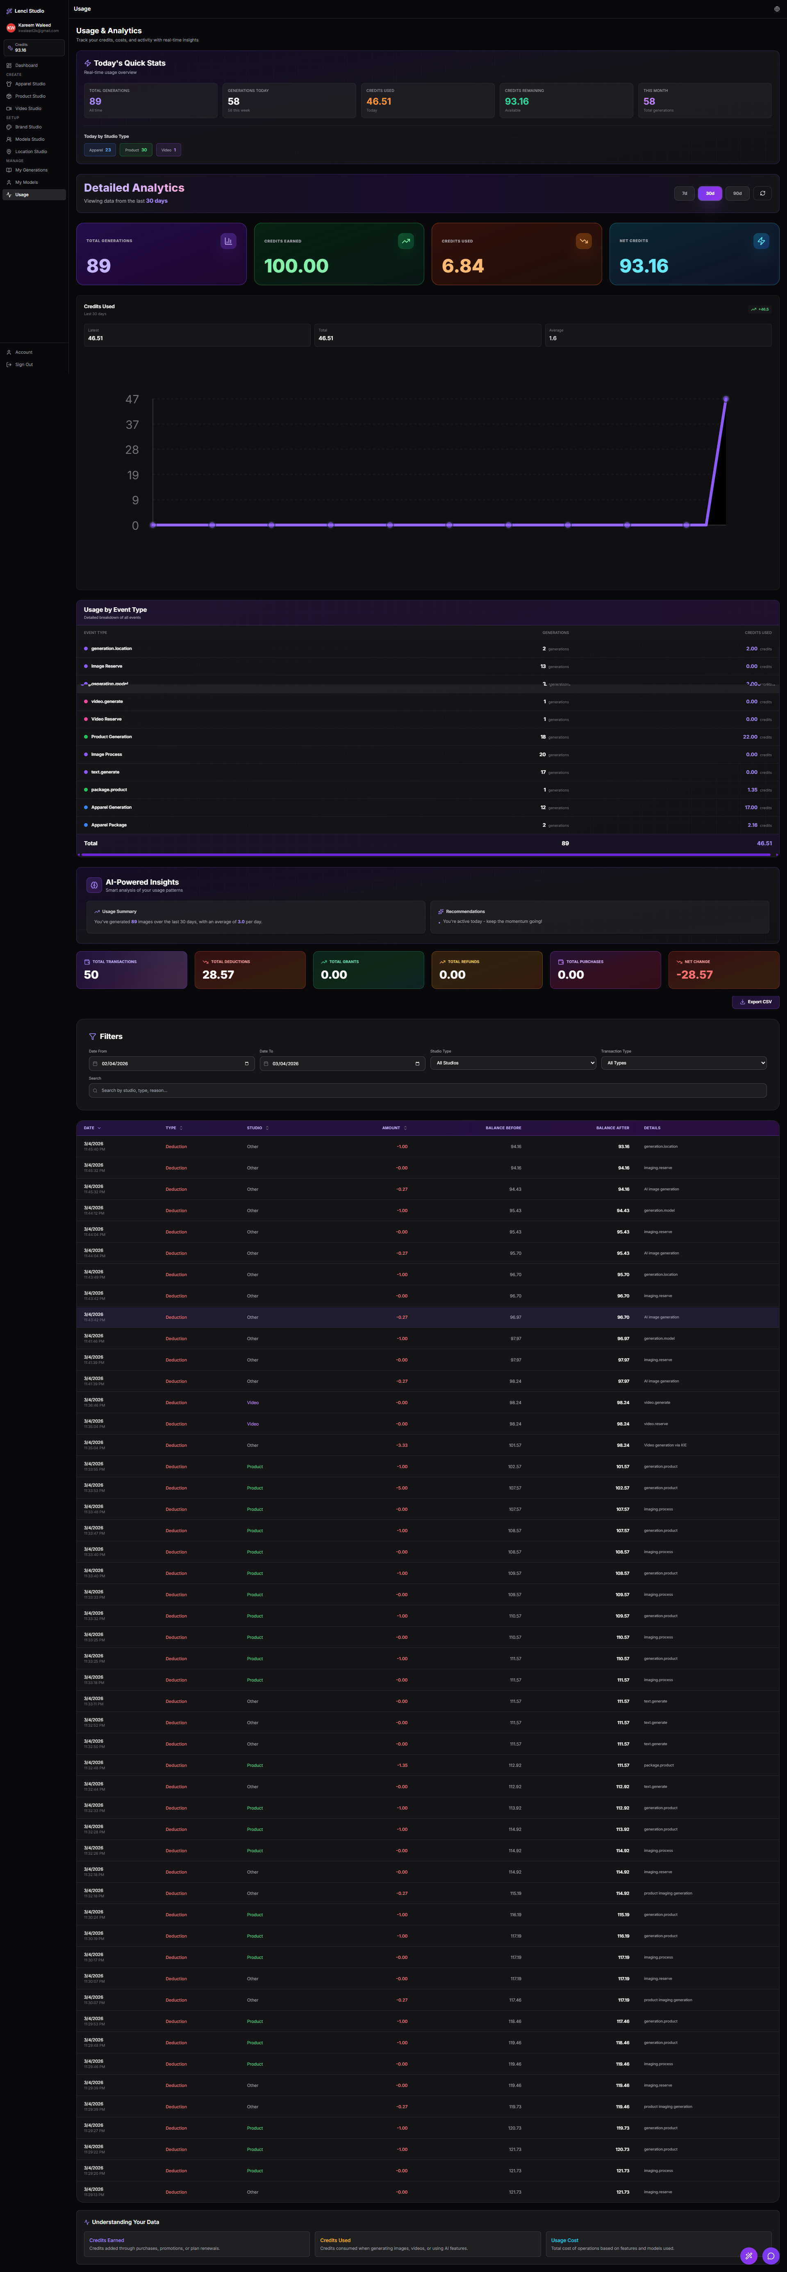
Task: Click the Export CSV button
Action: point(755,1002)
